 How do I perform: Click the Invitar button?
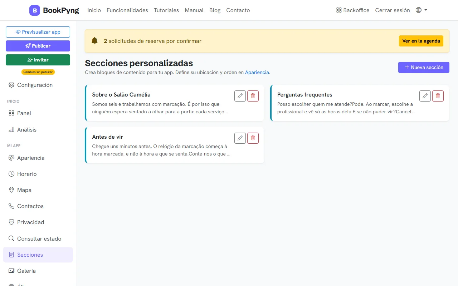click(38, 60)
